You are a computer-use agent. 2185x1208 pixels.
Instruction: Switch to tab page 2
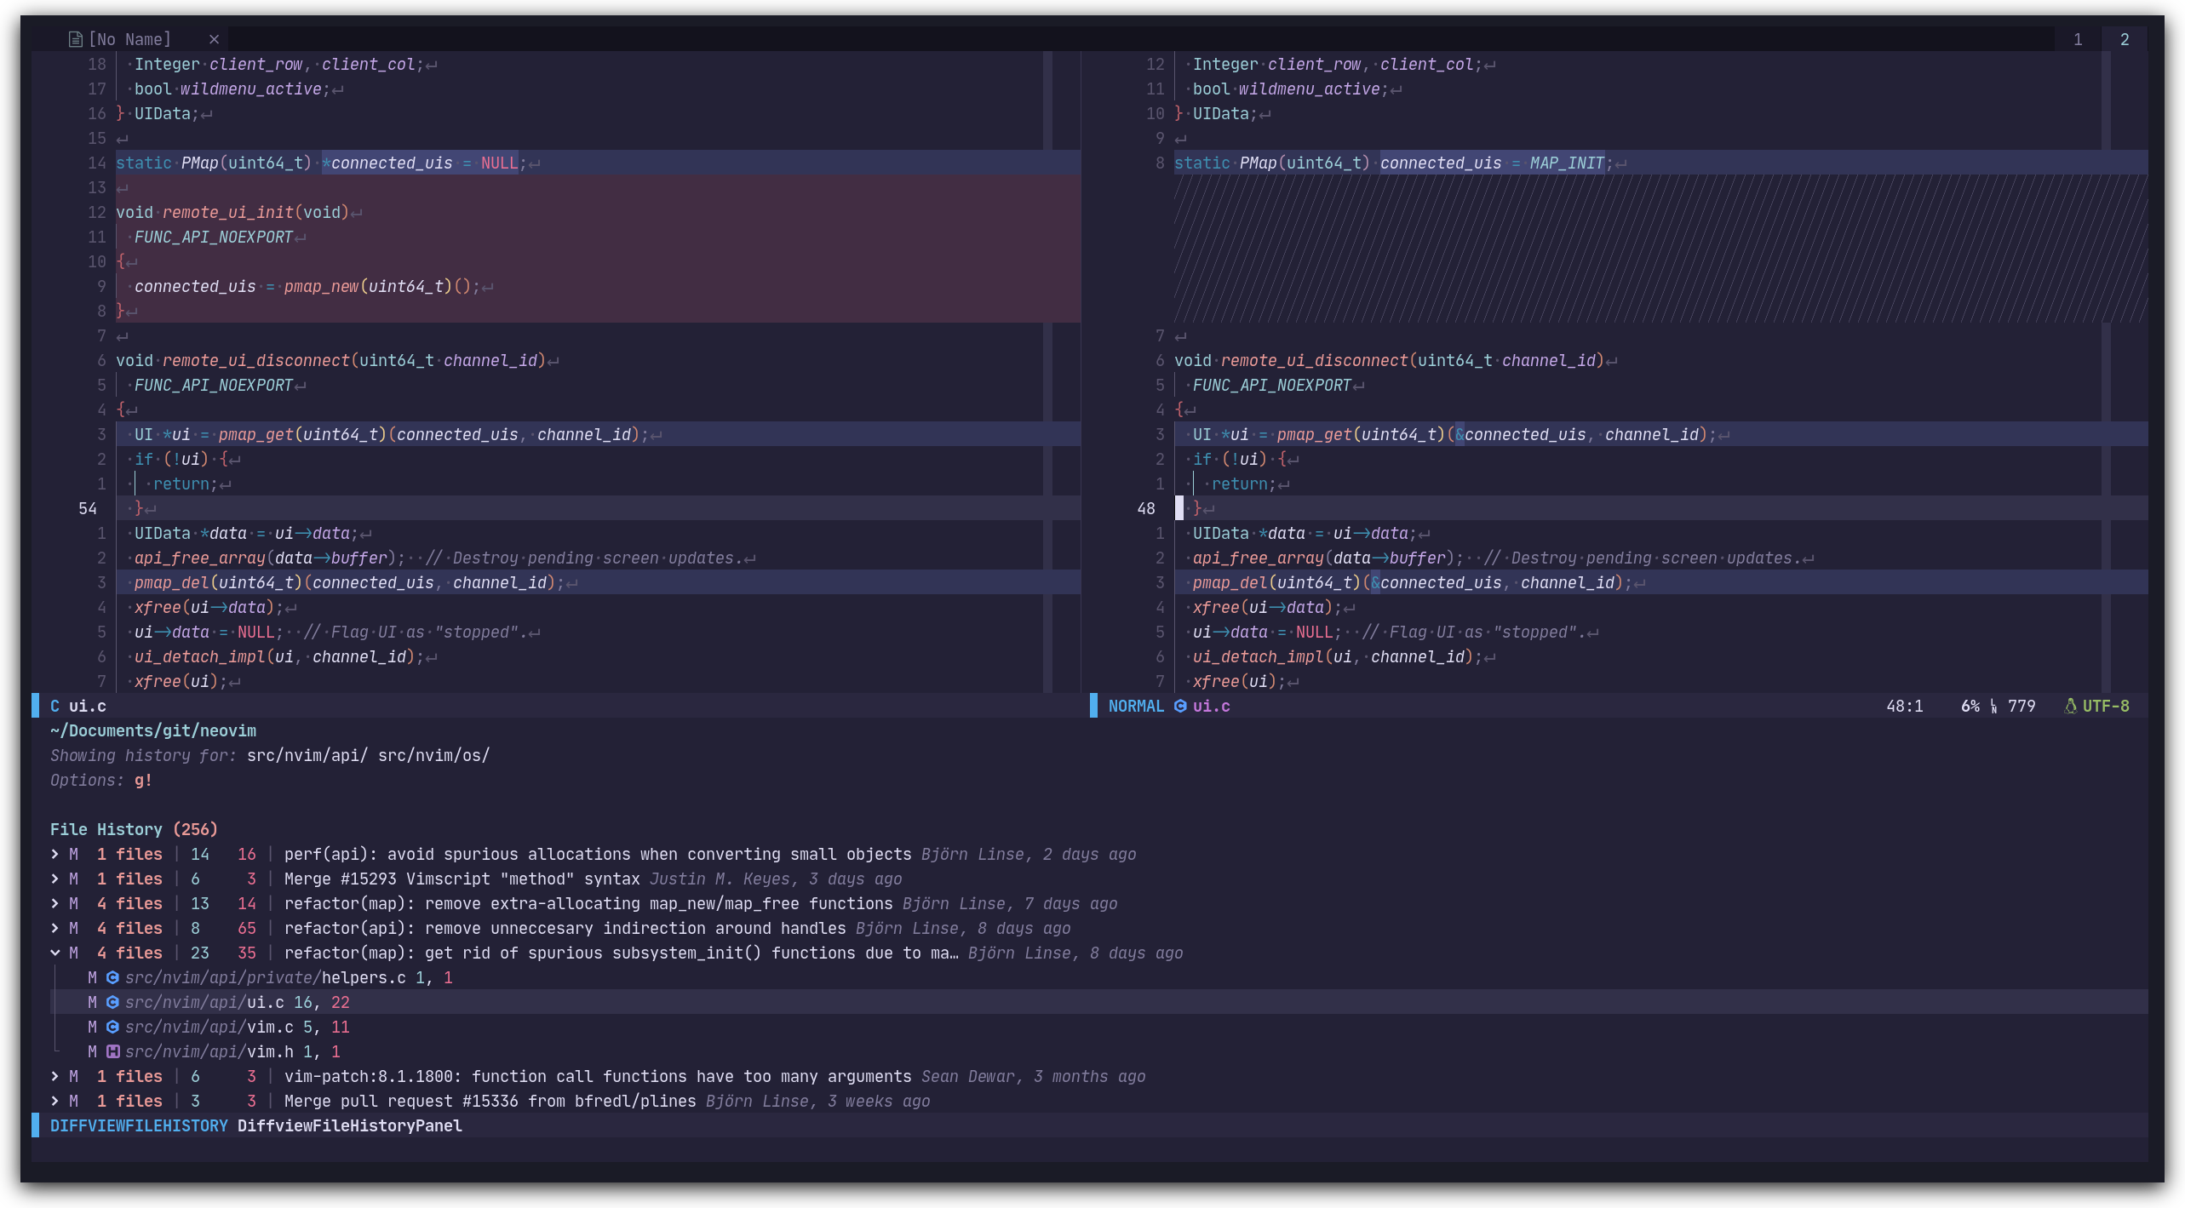2125,39
